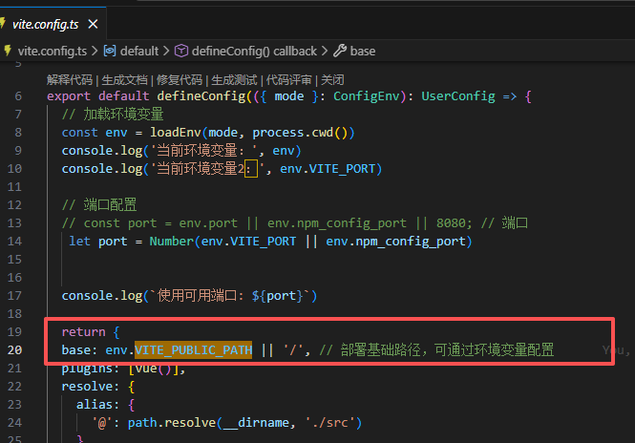Click path.resolve on line 24

point(172,423)
